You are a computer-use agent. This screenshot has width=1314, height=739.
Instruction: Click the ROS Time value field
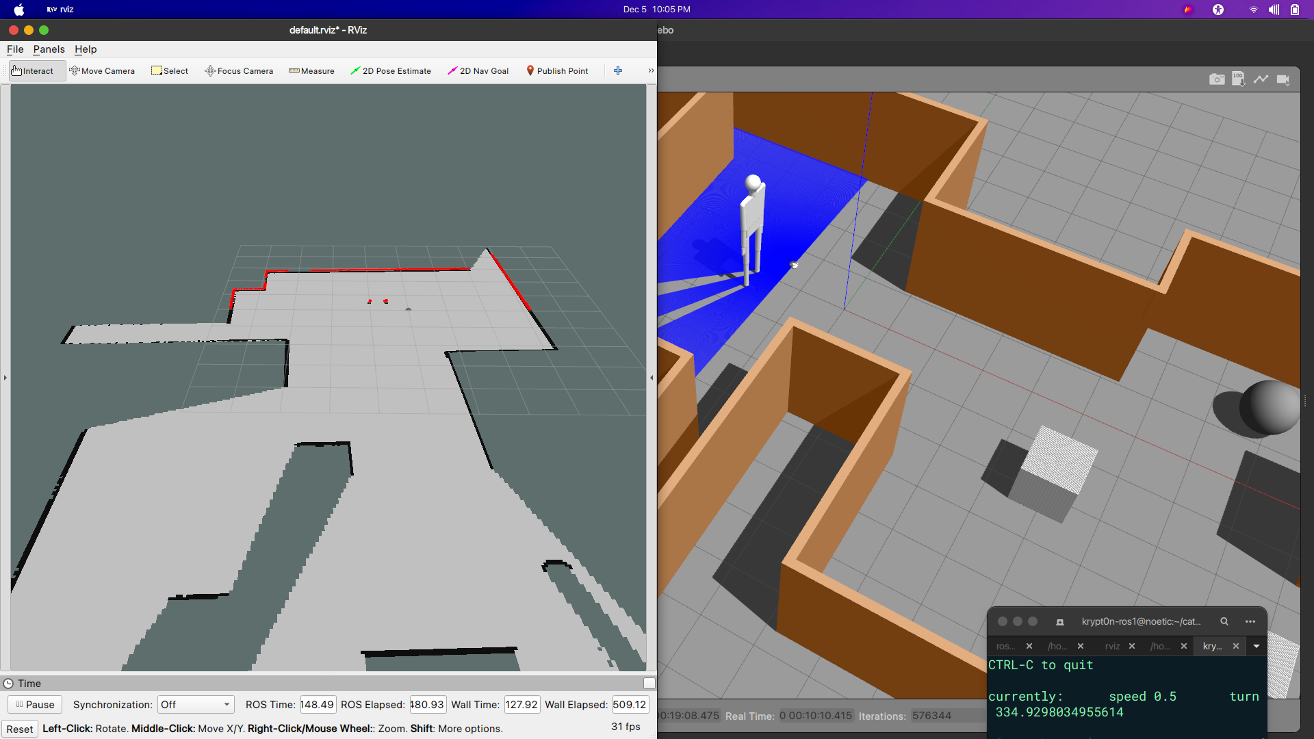pyautogui.click(x=318, y=705)
